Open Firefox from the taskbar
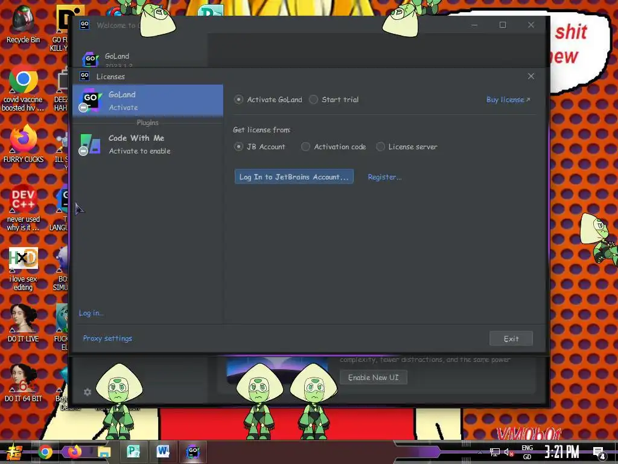The height and width of the screenshot is (464, 618). pos(74,452)
